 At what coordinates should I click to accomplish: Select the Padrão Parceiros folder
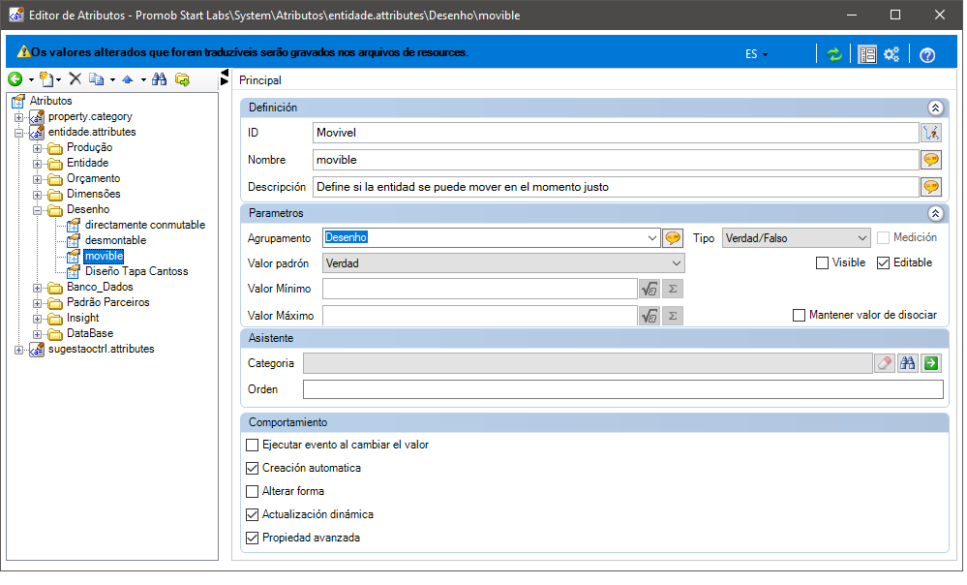click(x=107, y=302)
